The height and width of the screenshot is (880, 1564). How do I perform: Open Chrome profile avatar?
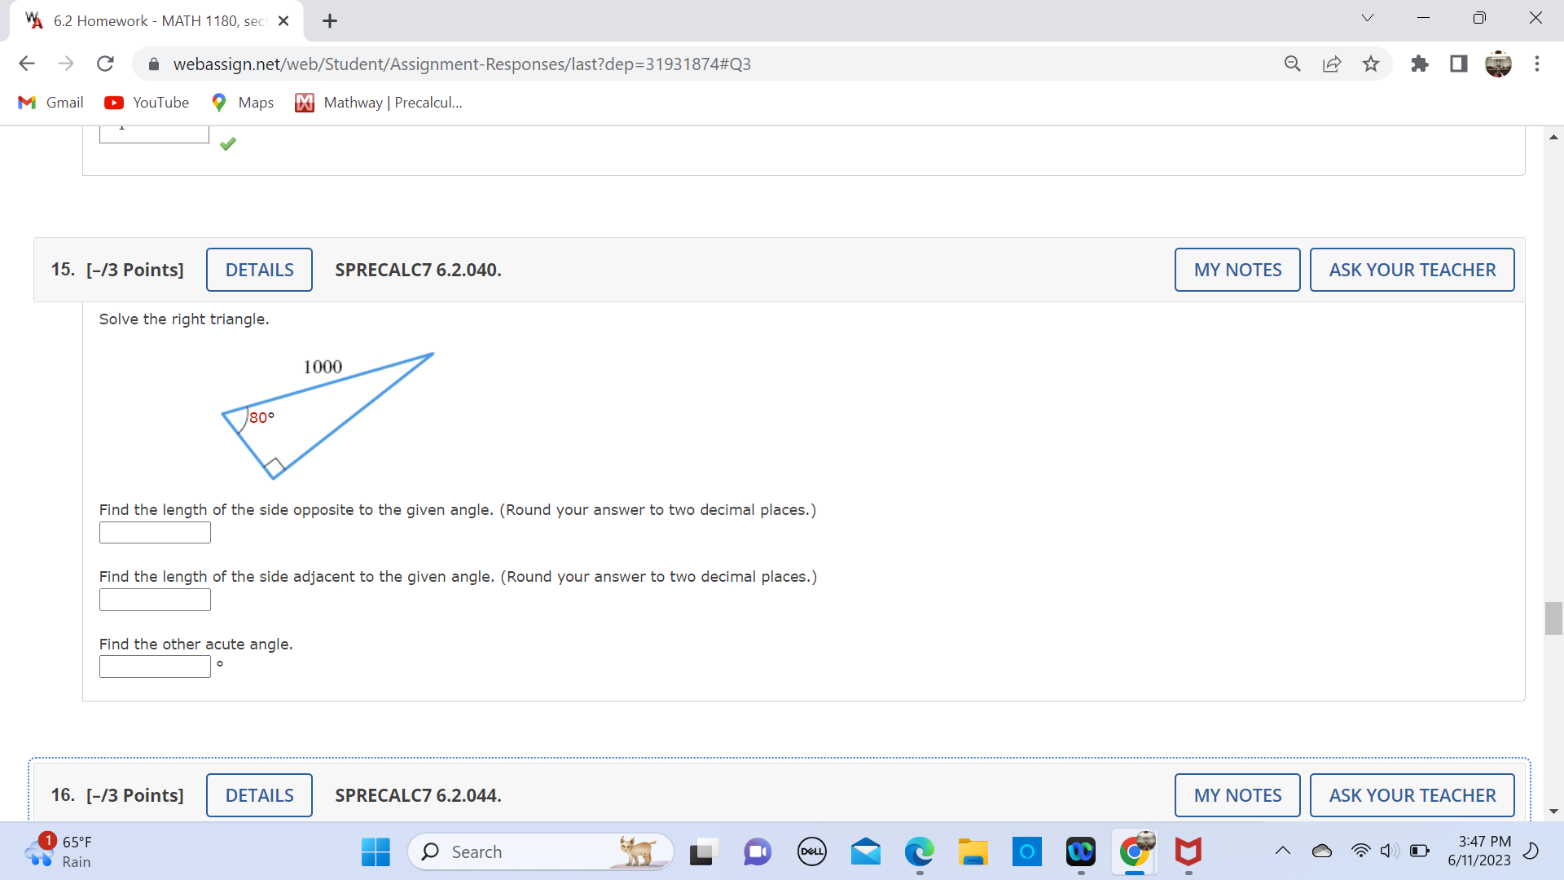tap(1499, 64)
